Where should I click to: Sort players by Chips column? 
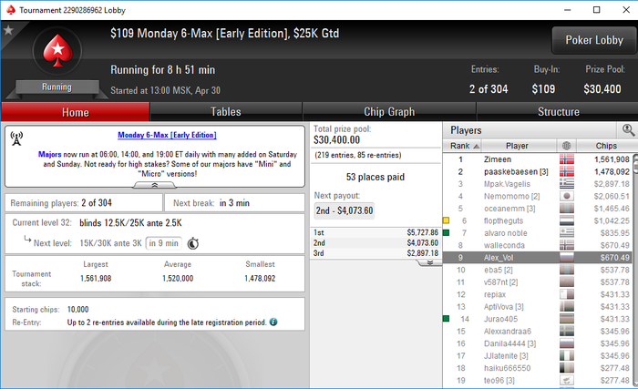pyautogui.click(x=606, y=146)
